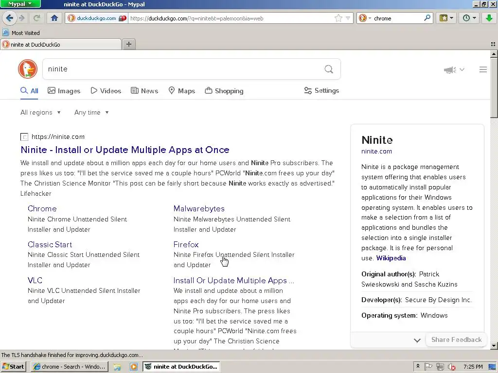This screenshot has height=373, width=498.
Task: Open a new tab with the plus button
Action: (128, 44)
